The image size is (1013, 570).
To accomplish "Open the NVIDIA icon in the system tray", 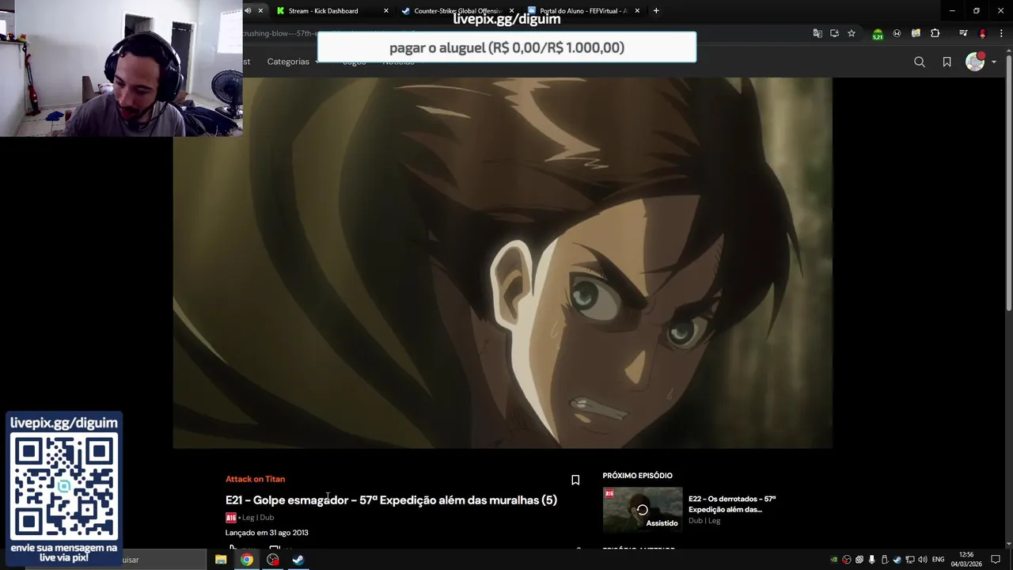I will (833, 560).
